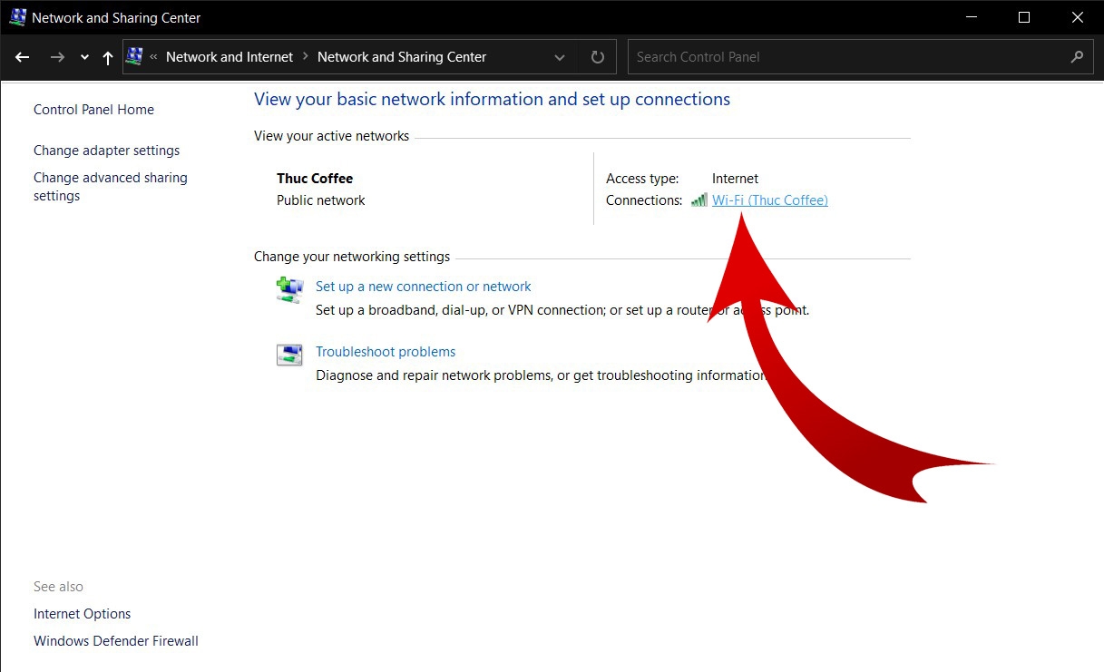
Task: Click the Control Panel icon in address bar
Action: [x=135, y=56]
